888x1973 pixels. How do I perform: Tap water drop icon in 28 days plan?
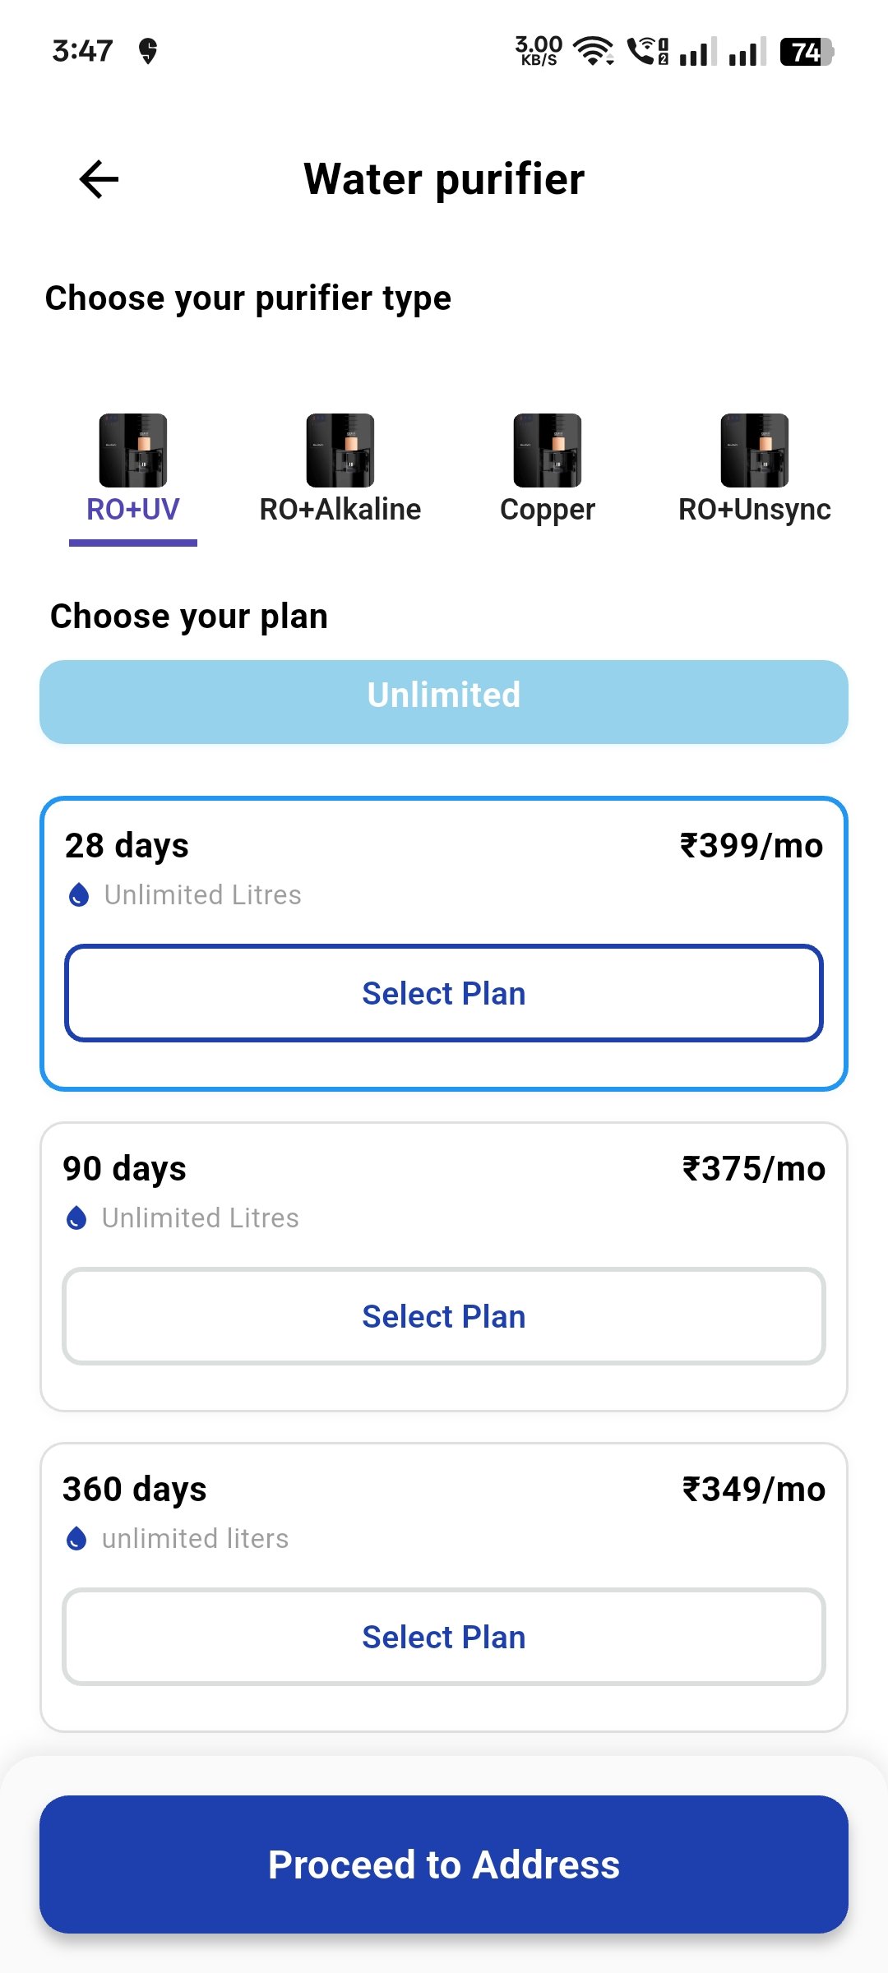pos(79,894)
